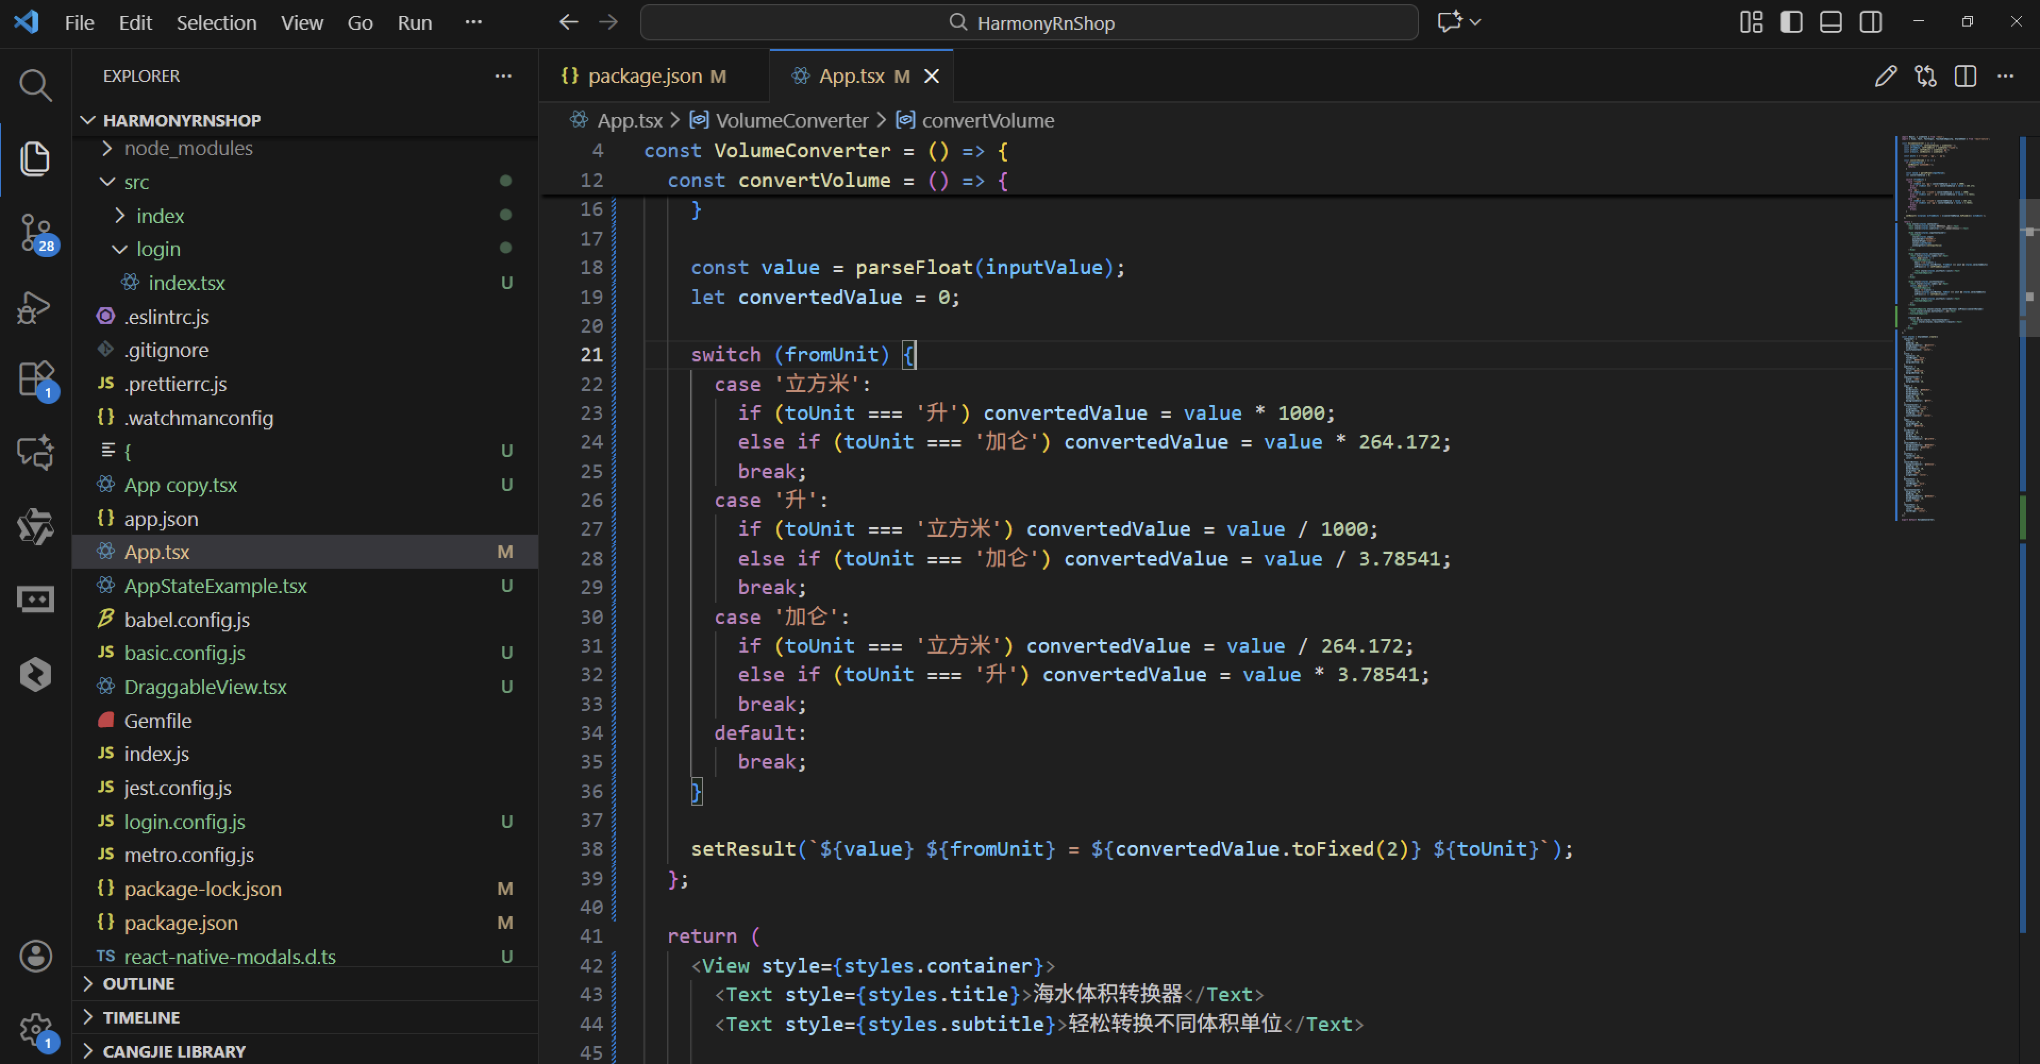Toggle the Secondary Side Bar visibility

click(1870, 22)
